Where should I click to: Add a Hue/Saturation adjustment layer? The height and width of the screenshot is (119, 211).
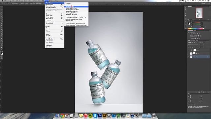[191, 36]
